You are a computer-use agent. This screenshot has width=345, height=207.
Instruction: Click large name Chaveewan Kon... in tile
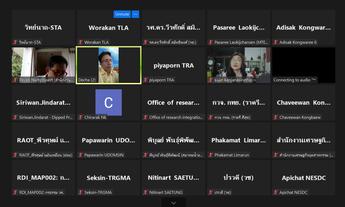pos(304,103)
